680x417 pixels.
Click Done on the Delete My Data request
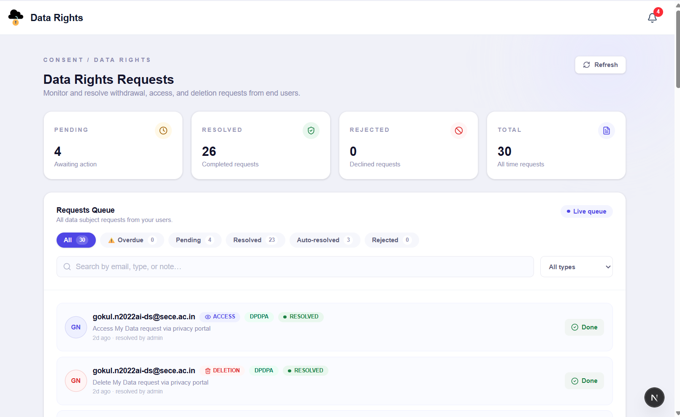click(x=584, y=381)
